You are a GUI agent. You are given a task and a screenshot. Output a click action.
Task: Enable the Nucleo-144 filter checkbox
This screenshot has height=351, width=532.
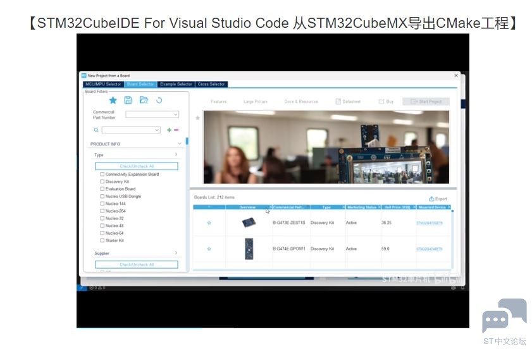pyautogui.click(x=102, y=204)
